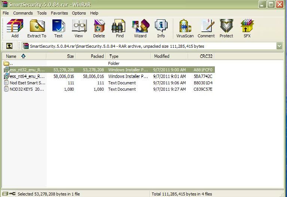The image size is (287, 197).
Task: Sort by Name column header
Action: tap(24, 56)
